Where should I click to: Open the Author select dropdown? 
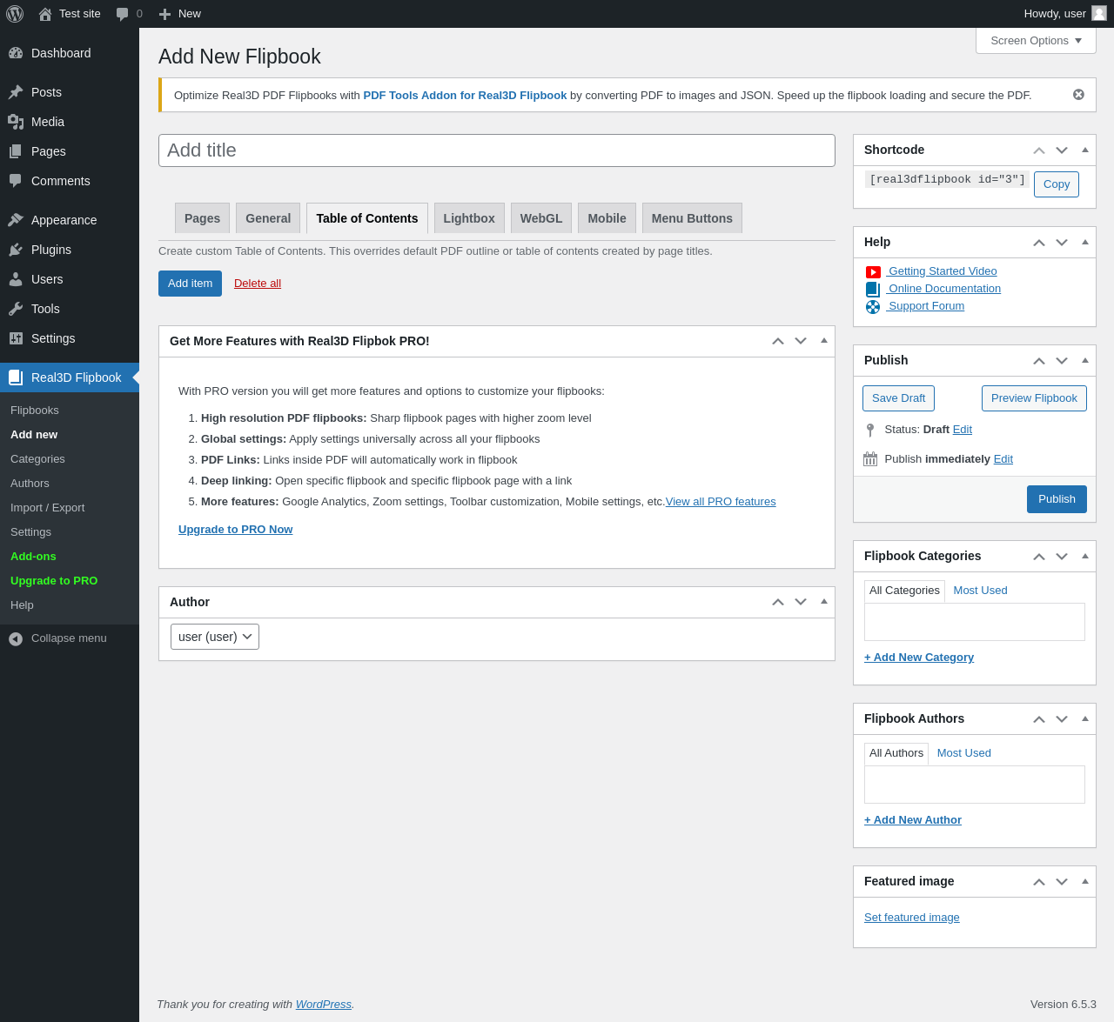tap(215, 637)
